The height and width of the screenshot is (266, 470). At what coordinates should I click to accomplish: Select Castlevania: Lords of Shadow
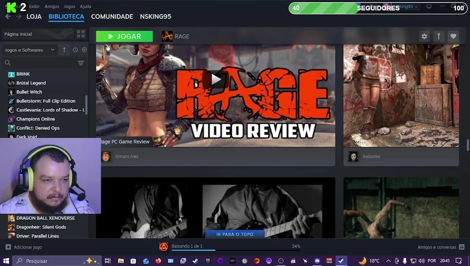[x=50, y=110]
